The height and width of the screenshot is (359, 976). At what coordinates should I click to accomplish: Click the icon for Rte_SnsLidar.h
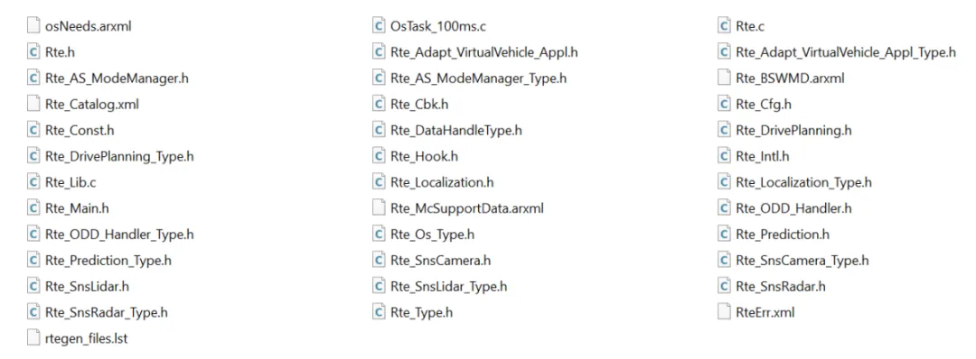33,287
